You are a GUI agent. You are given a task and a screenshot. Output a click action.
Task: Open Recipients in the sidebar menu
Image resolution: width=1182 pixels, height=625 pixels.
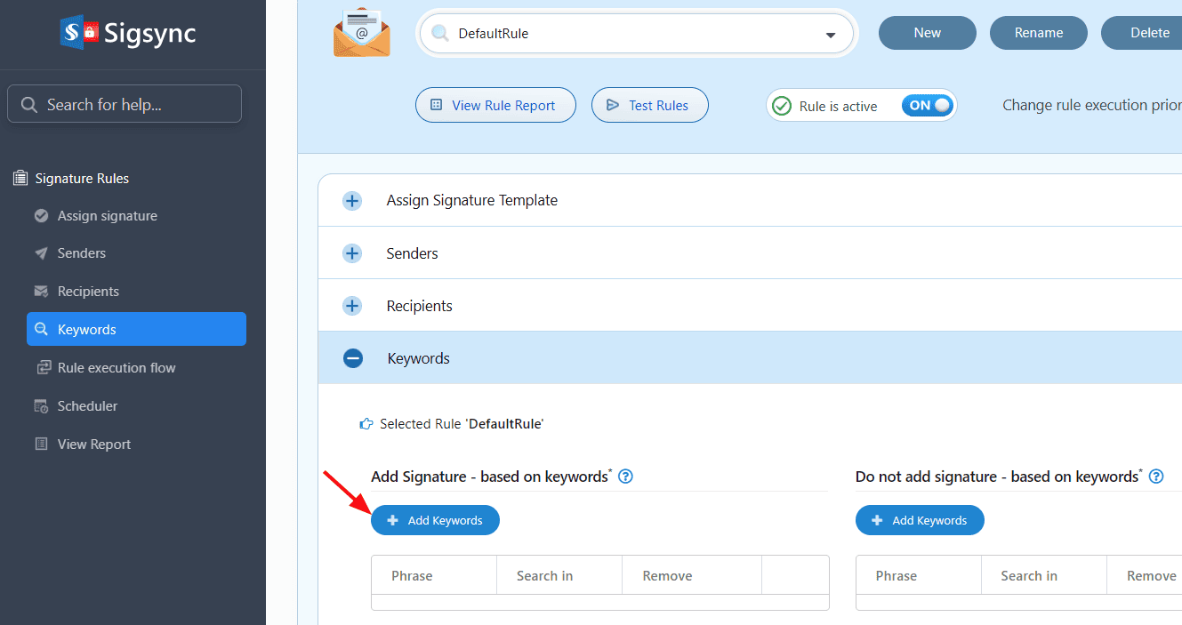pyautogui.click(x=88, y=292)
